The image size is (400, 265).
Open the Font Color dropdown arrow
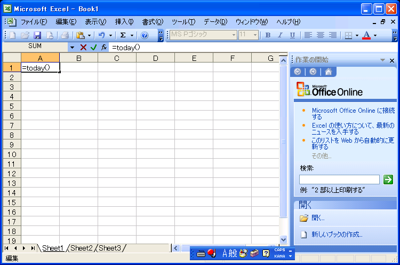tap(375, 35)
